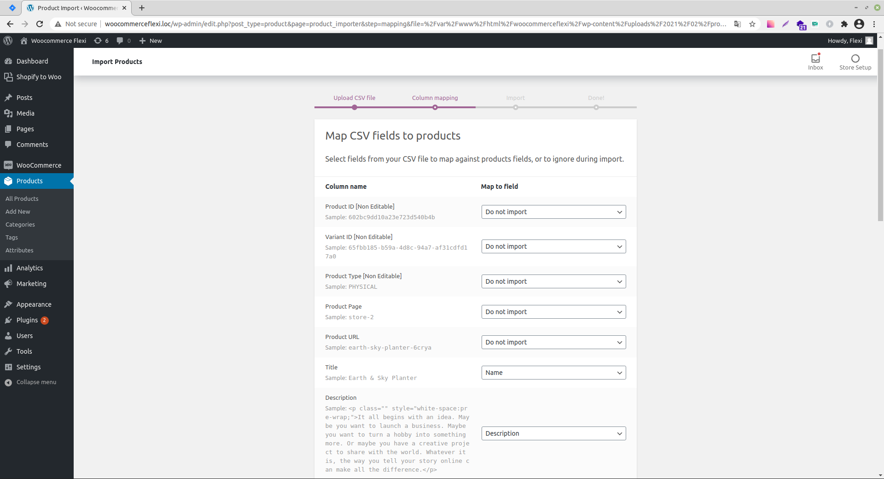Click the Not secure warning indicator
This screenshot has height=479, width=884.
pos(76,24)
